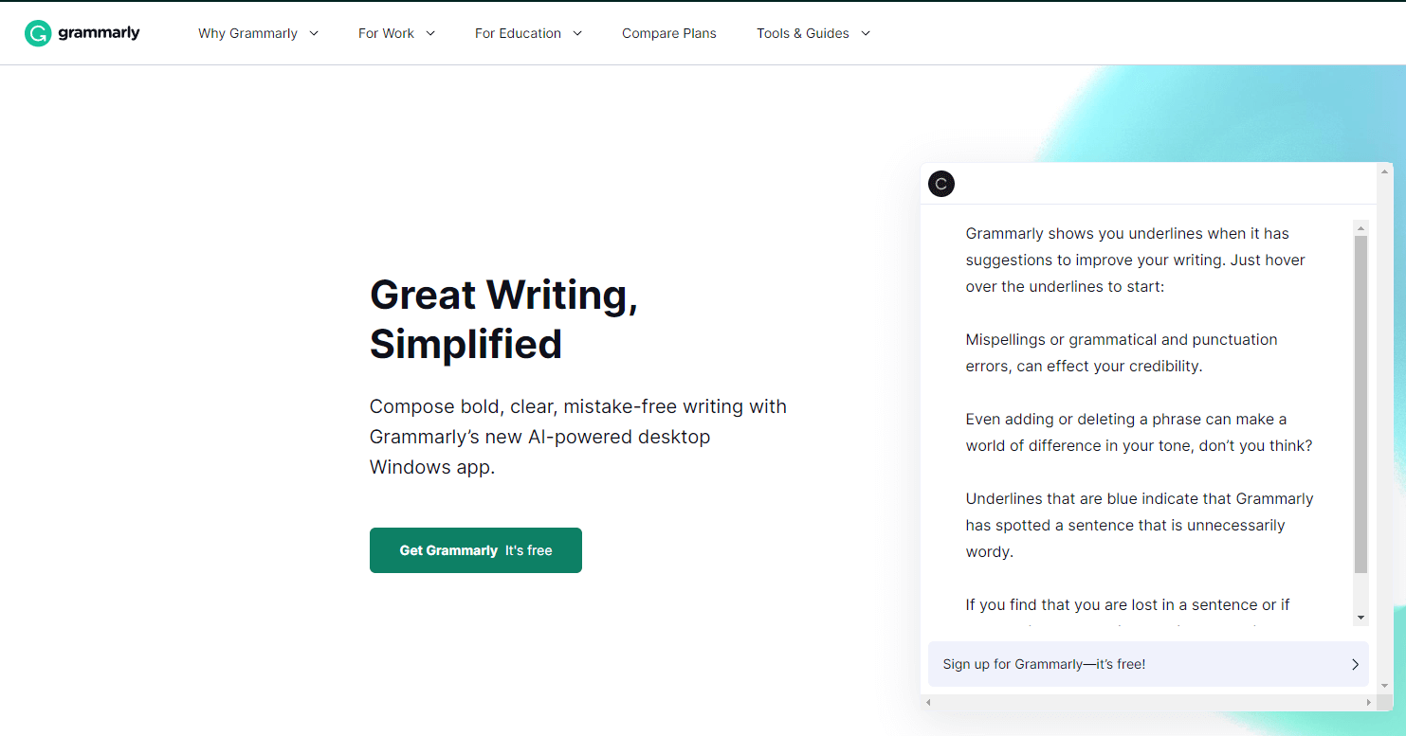The image size is (1406, 736).
Task: Click the word "wordy." in demo text
Action: point(989,552)
